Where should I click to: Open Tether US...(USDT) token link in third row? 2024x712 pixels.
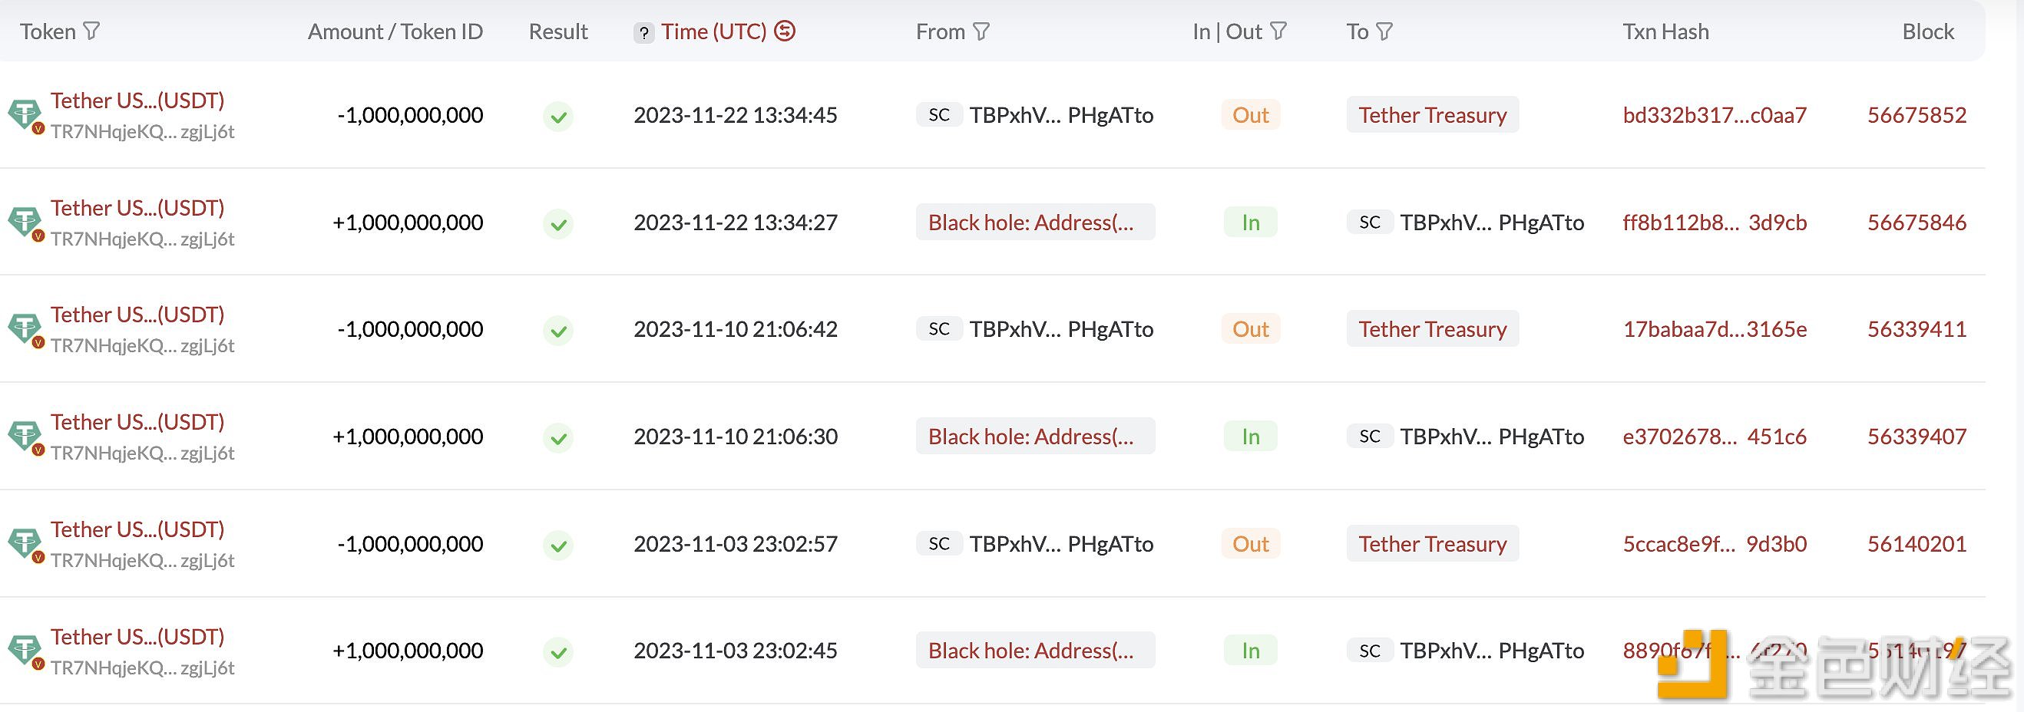[137, 315]
